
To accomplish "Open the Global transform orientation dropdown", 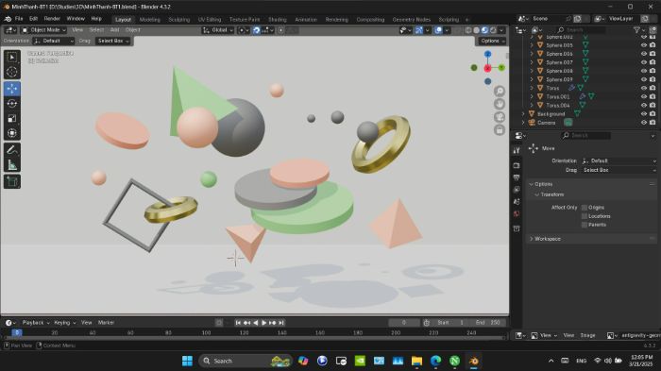I will point(218,30).
